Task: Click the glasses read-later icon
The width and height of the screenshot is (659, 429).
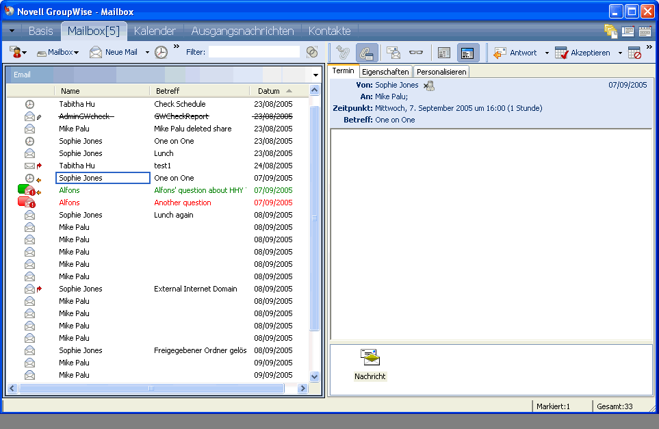Action: tap(415, 53)
